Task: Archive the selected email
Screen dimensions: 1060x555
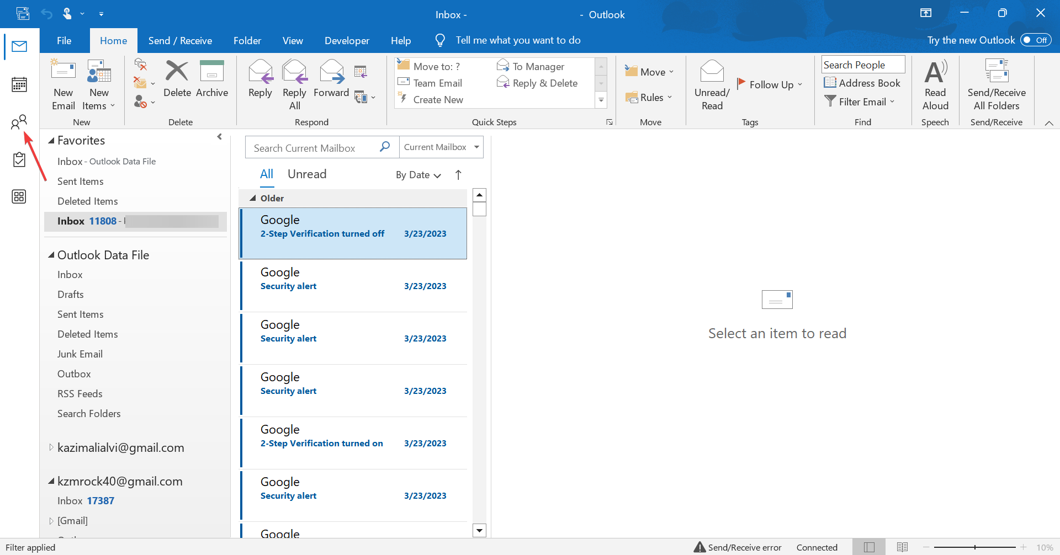Action: [x=212, y=83]
